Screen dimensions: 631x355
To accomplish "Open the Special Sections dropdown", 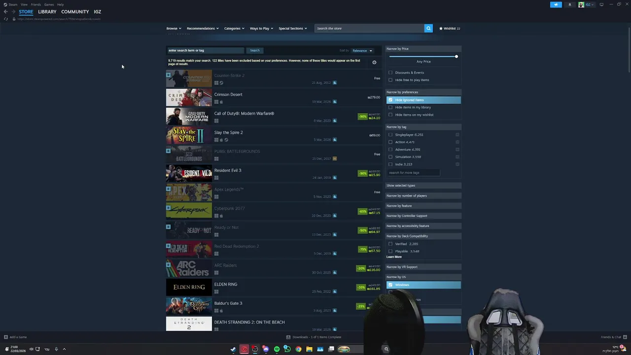I will [x=293, y=28].
